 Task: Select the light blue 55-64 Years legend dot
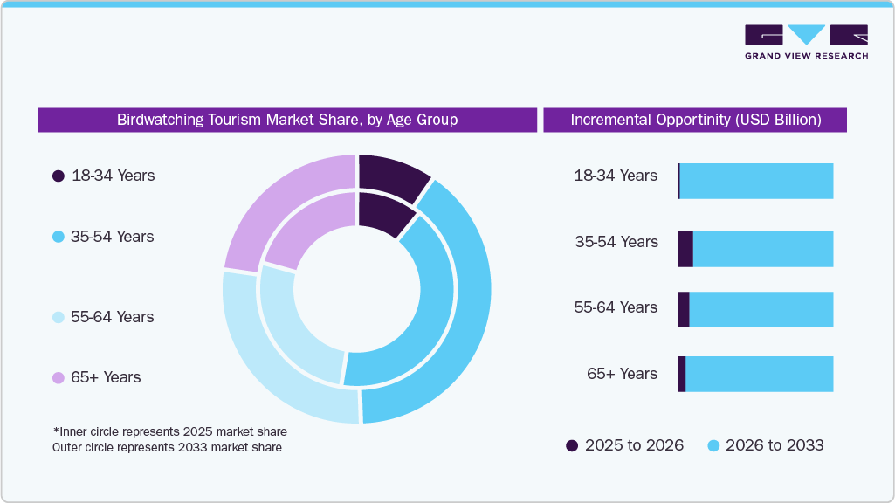tap(58, 317)
